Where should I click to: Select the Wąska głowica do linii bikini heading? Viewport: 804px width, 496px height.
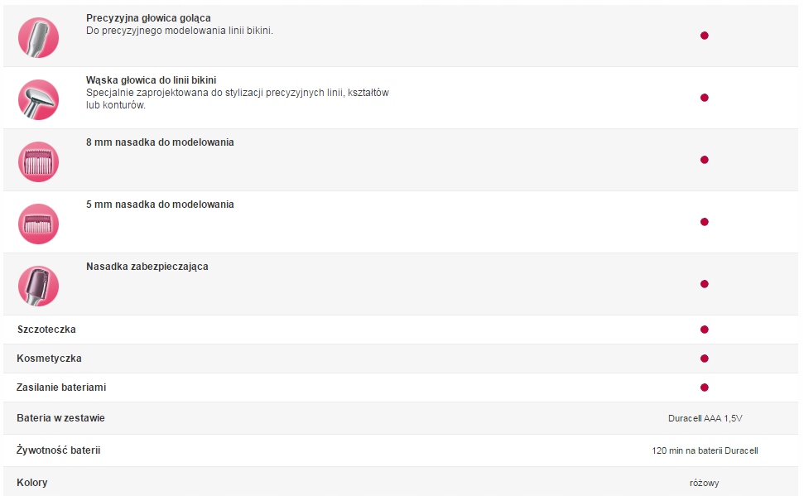[151, 80]
